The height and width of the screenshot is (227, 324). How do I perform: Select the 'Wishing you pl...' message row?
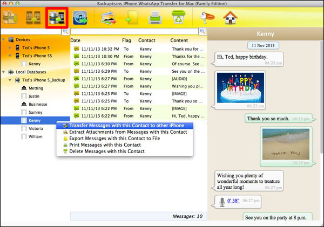point(139,86)
